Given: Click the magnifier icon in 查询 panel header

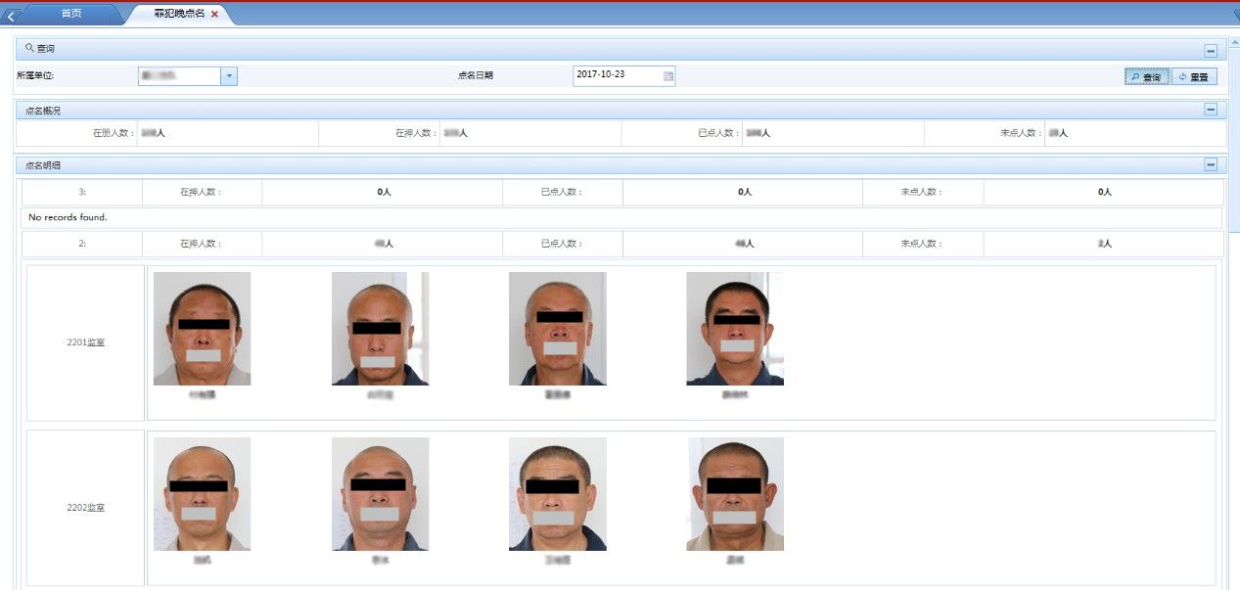Looking at the screenshot, I should pyautogui.click(x=29, y=48).
